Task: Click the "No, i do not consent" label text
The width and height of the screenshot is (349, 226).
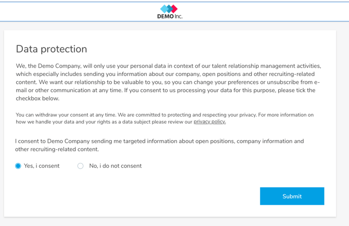Action: 115,166
